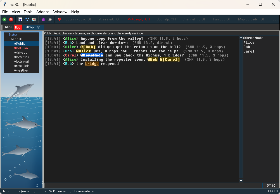The height and width of the screenshot is (194, 280).
Task: Maximize the mcIRC window
Action: (x=260, y=4)
